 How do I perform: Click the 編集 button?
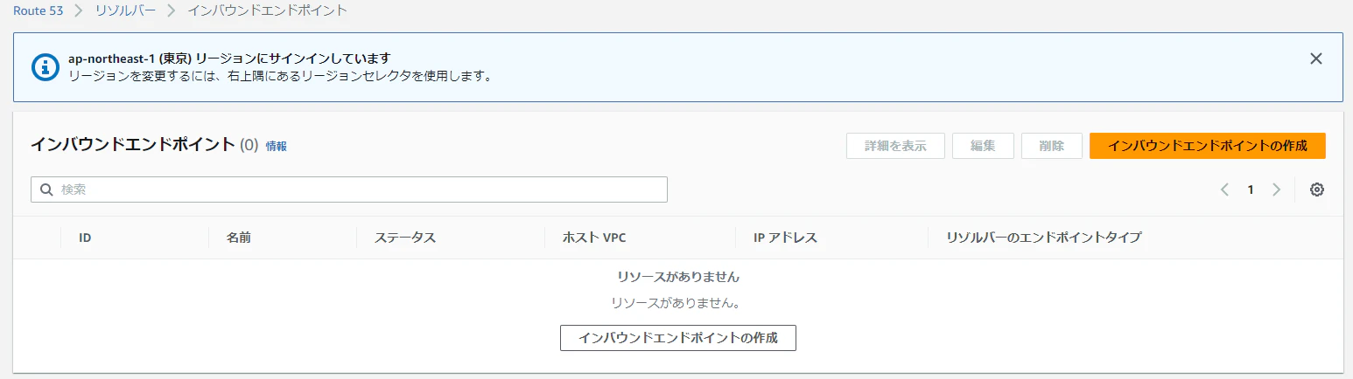tap(983, 146)
